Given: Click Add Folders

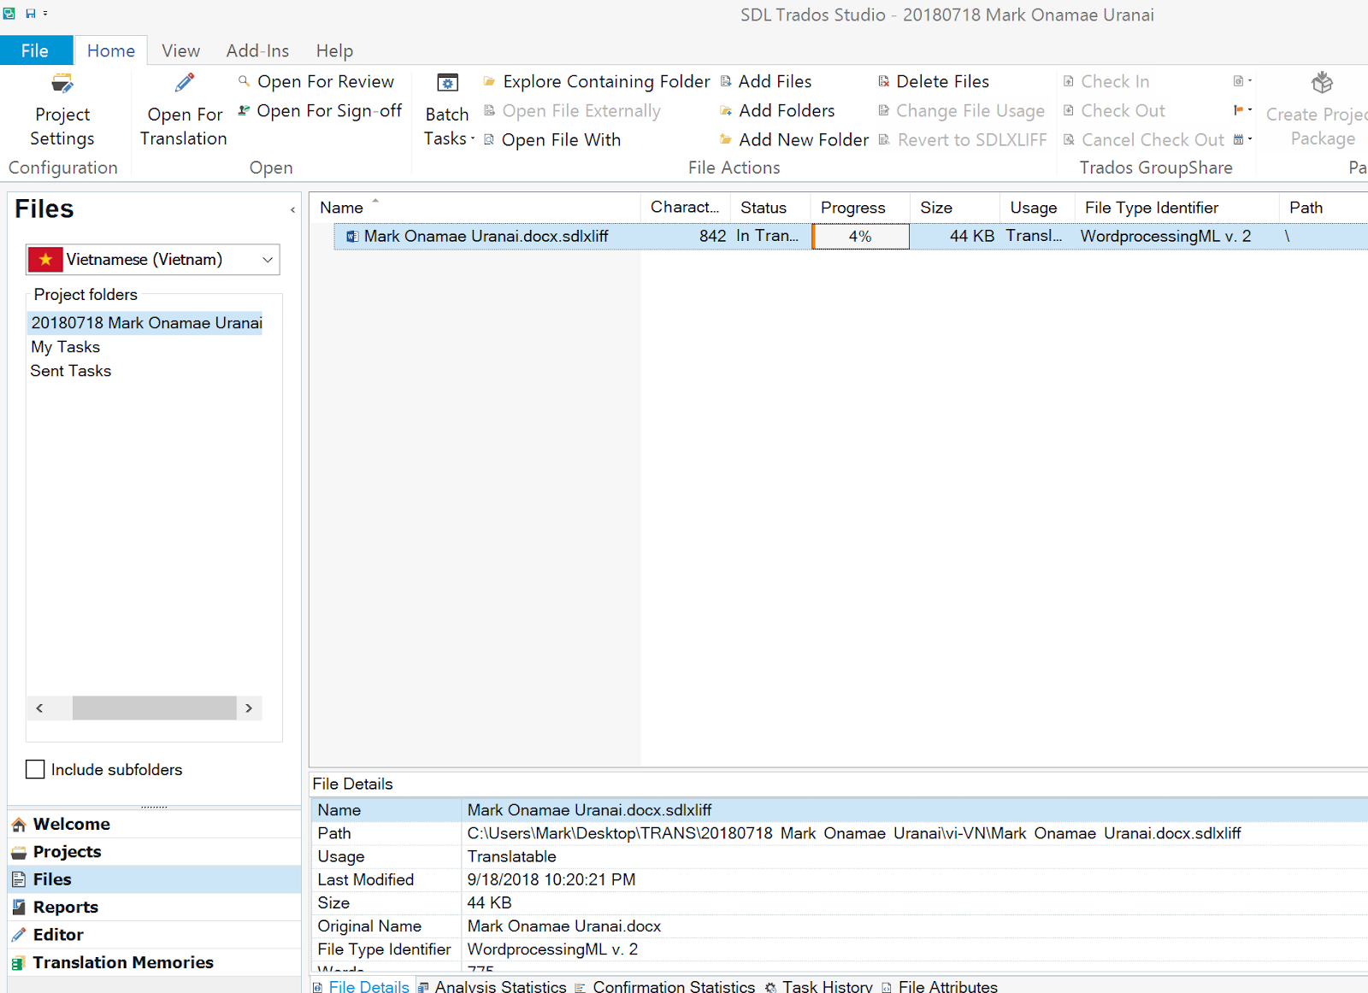Looking at the screenshot, I should coord(777,111).
